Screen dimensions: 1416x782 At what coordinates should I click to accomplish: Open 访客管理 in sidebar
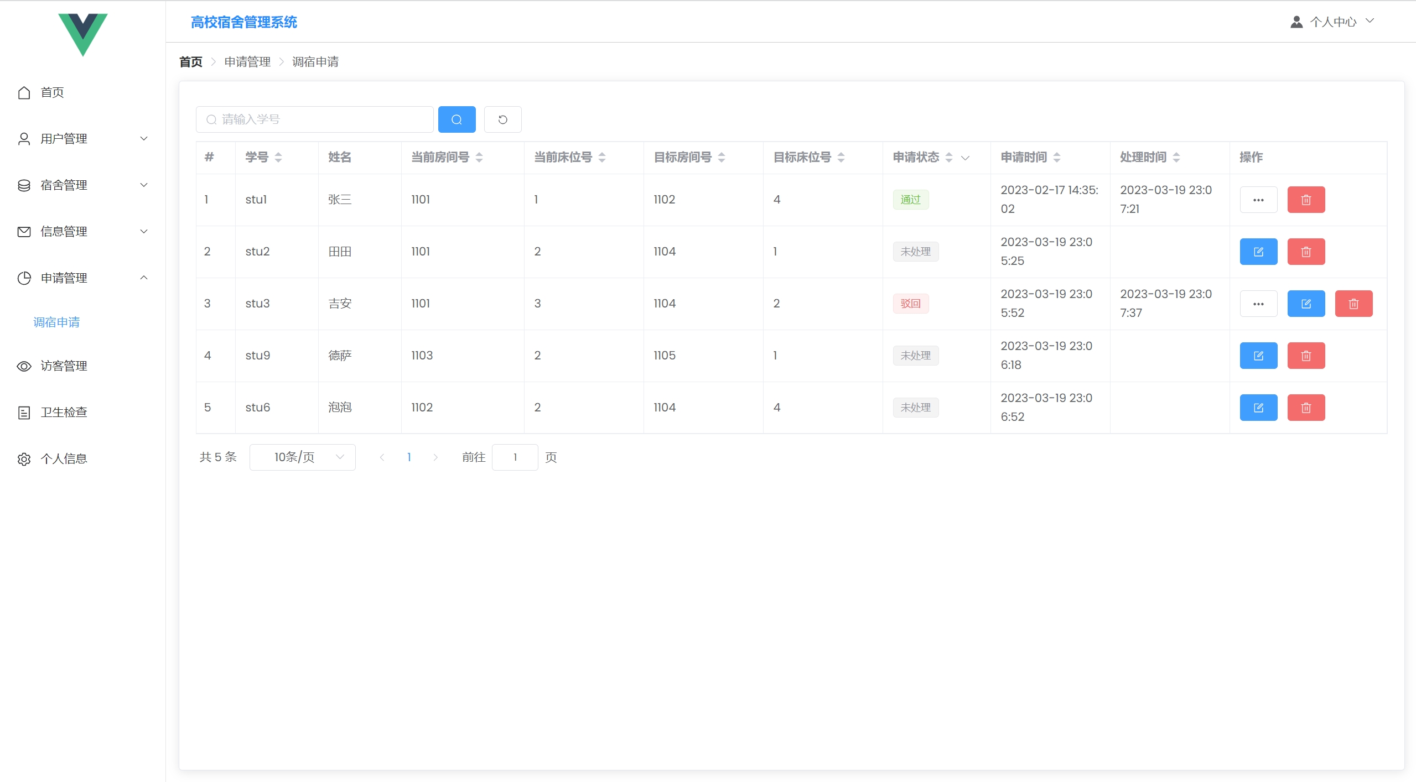[64, 366]
